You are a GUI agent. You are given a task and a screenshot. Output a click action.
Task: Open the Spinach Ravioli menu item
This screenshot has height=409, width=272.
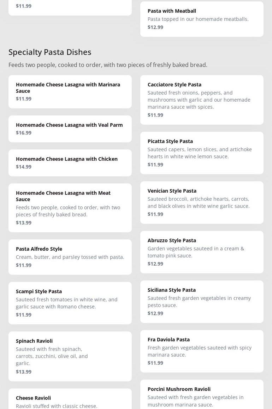click(70, 356)
